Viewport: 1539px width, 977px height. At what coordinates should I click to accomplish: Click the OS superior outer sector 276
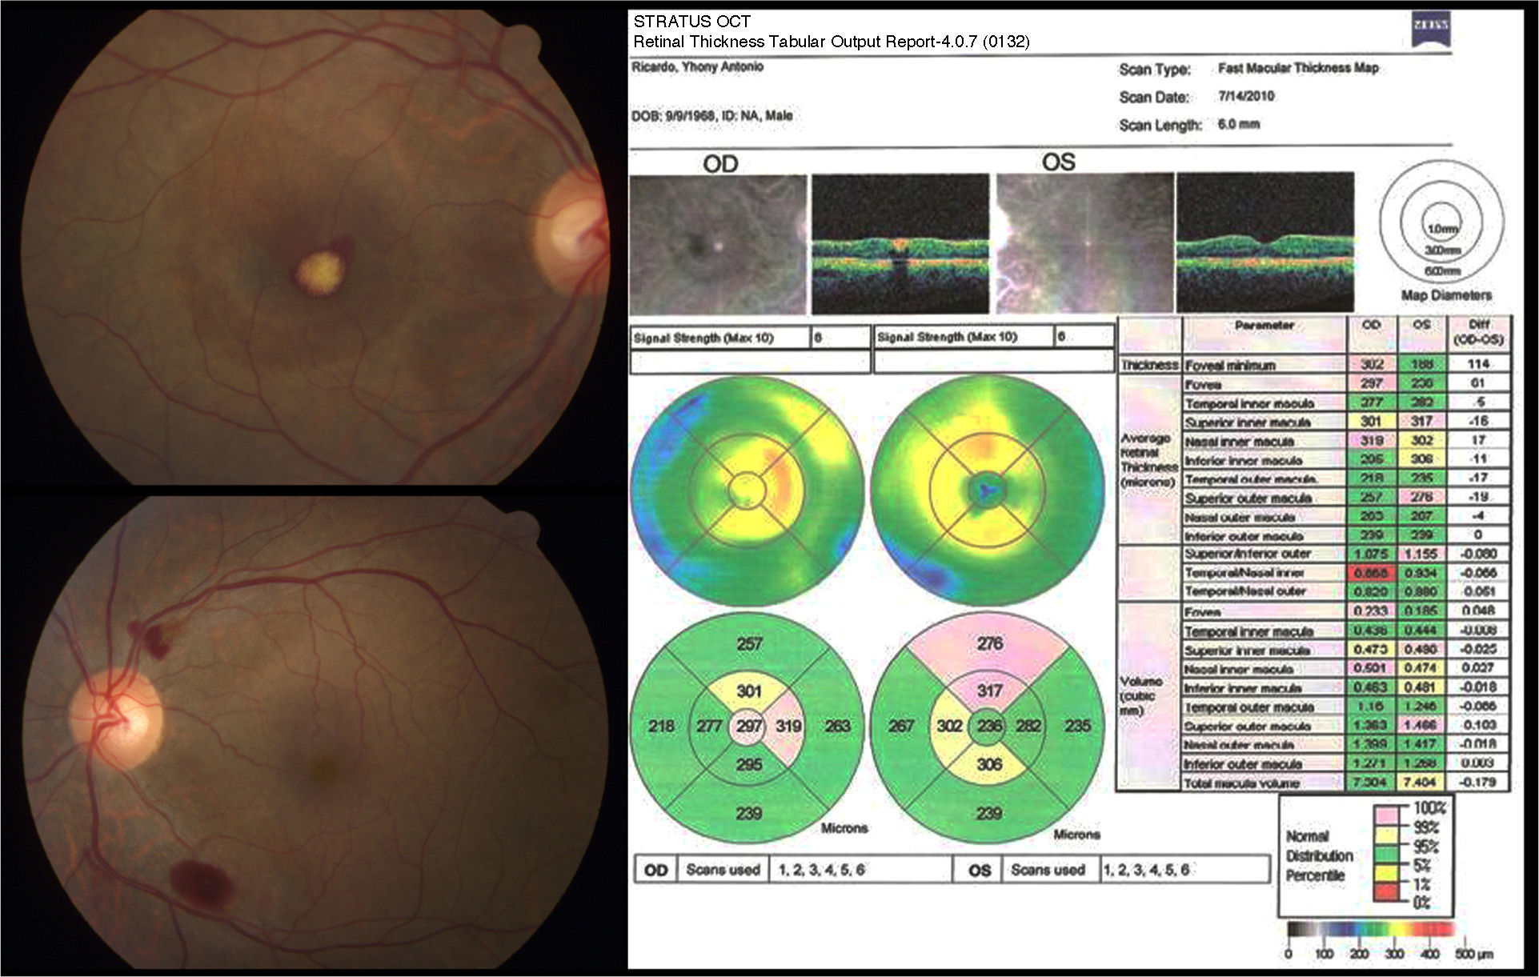pos(990,644)
